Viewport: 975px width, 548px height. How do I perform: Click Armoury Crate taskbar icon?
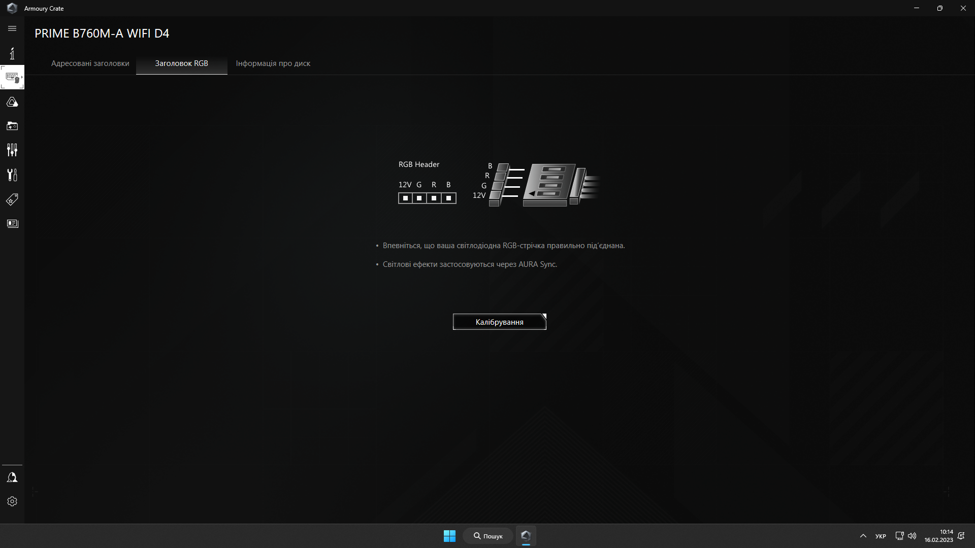click(526, 536)
